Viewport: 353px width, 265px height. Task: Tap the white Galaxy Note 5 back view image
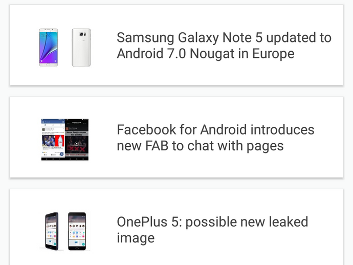point(81,47)
